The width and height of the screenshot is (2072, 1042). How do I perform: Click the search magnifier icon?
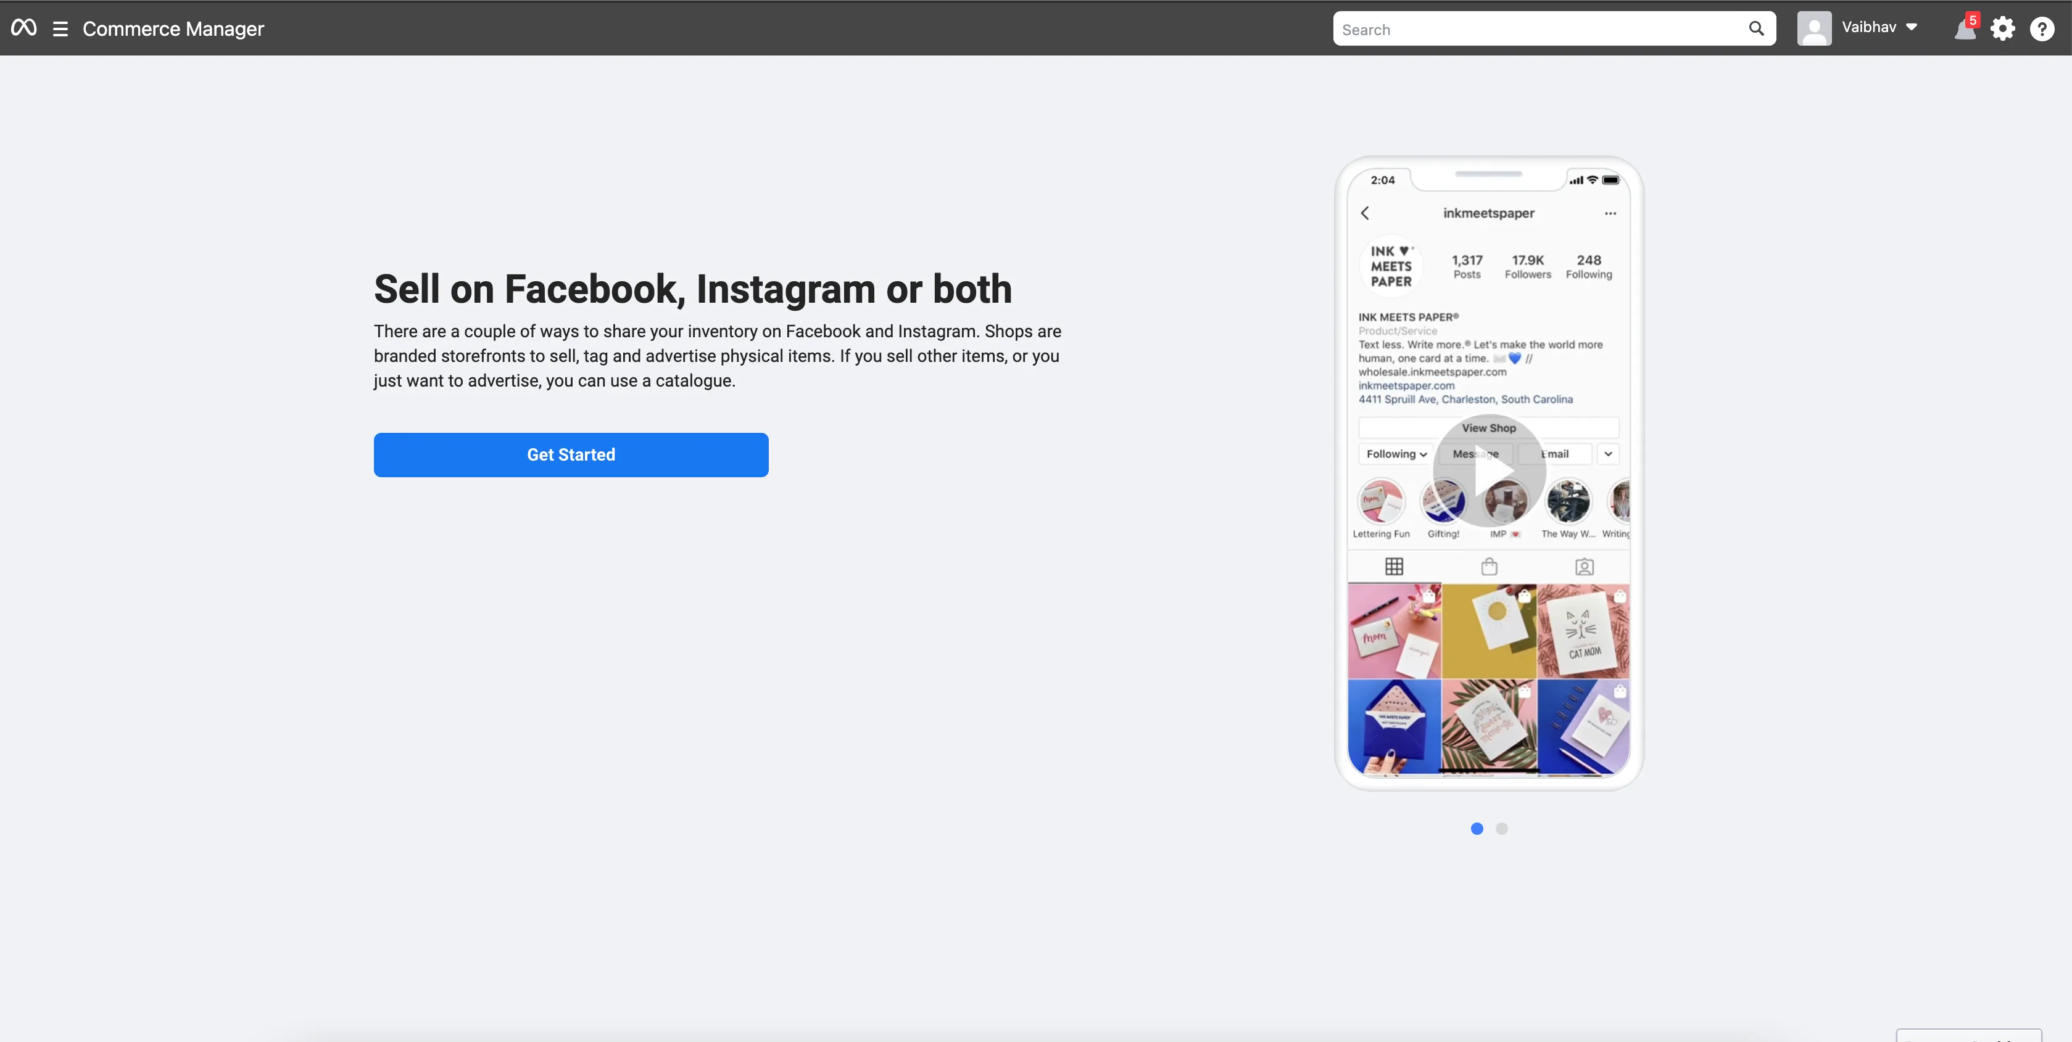(x=1756, y=29)
